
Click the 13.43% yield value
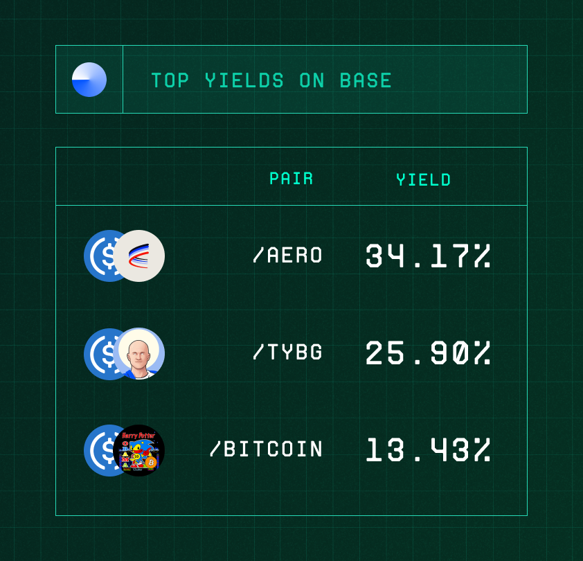point(428,449)
